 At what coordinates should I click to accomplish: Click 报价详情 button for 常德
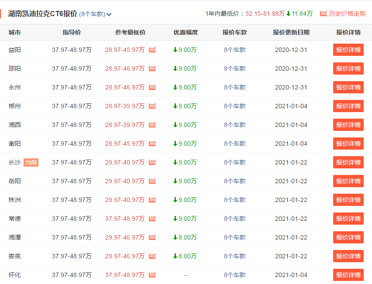(x=348, y=219)
